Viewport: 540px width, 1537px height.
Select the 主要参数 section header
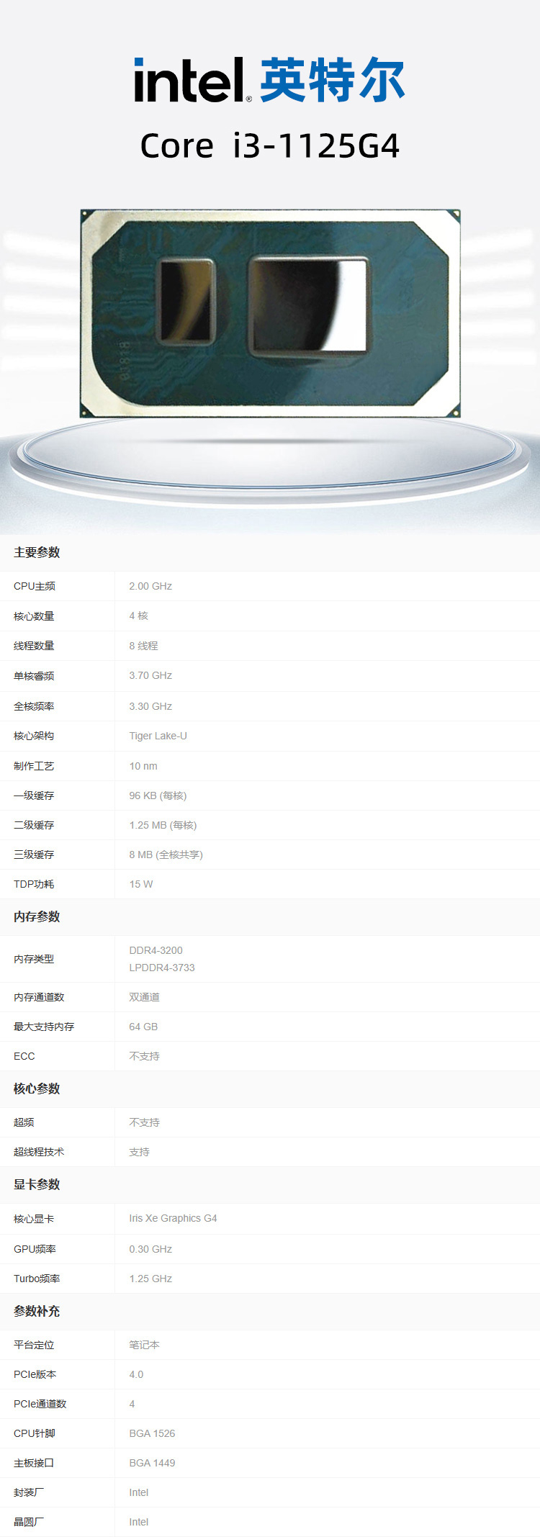37,552
